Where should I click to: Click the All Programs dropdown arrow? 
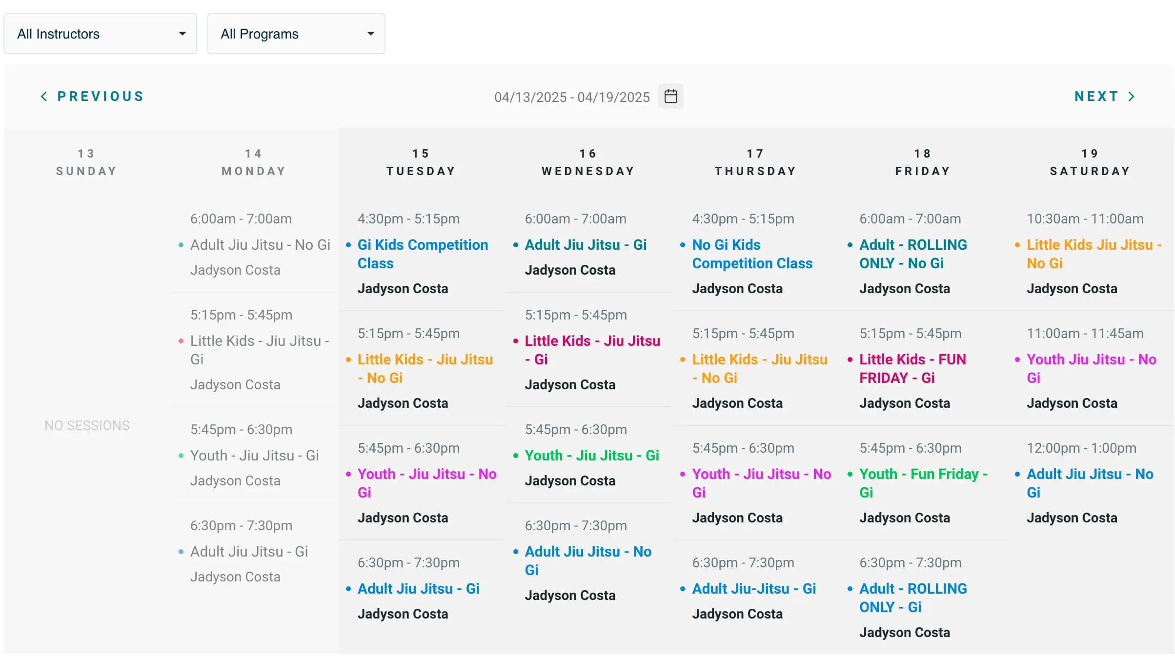pos(370,34)
